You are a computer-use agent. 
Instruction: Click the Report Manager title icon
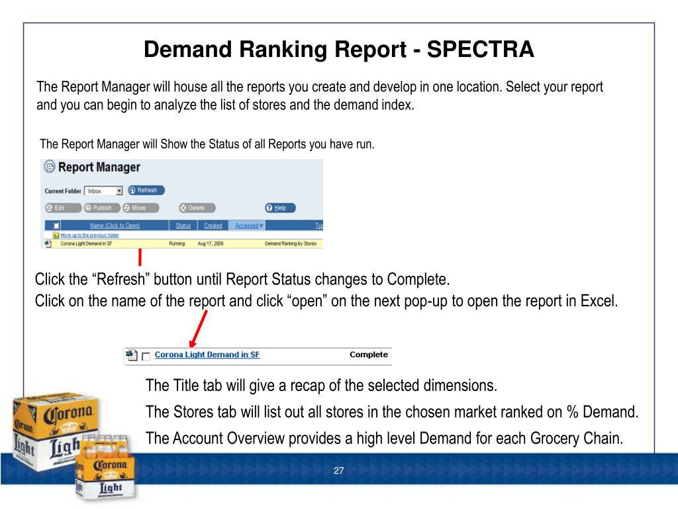point(50,166)
